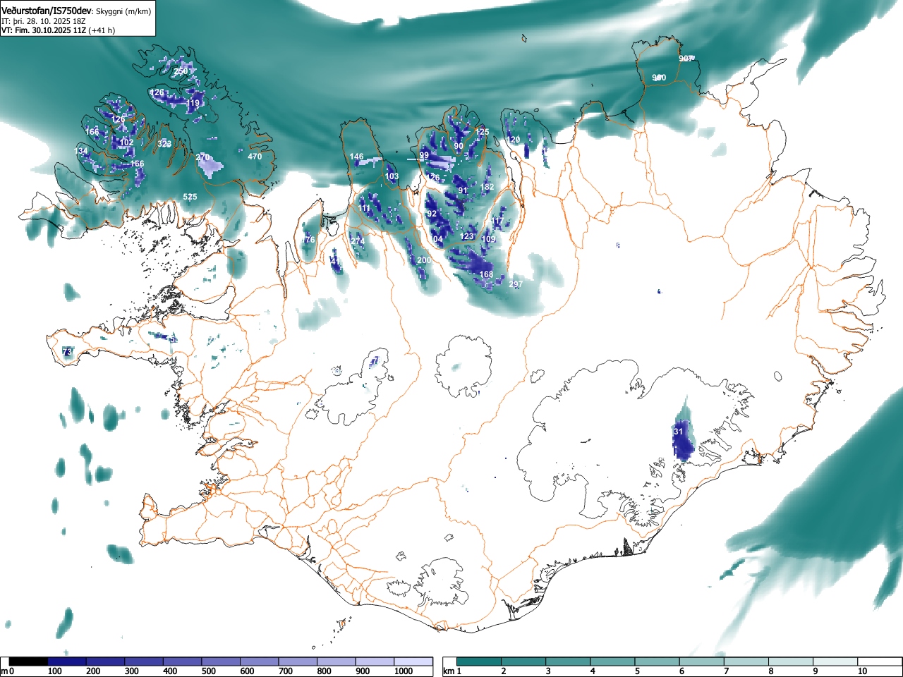Click the pale lavender 900–1000 m legend swatch
This screenshot has width=903, height=677.
point(375,661)
